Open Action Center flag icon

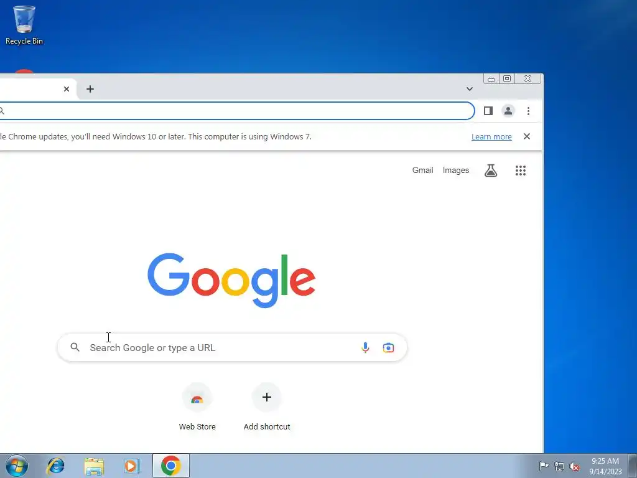(x=544, y=466)
